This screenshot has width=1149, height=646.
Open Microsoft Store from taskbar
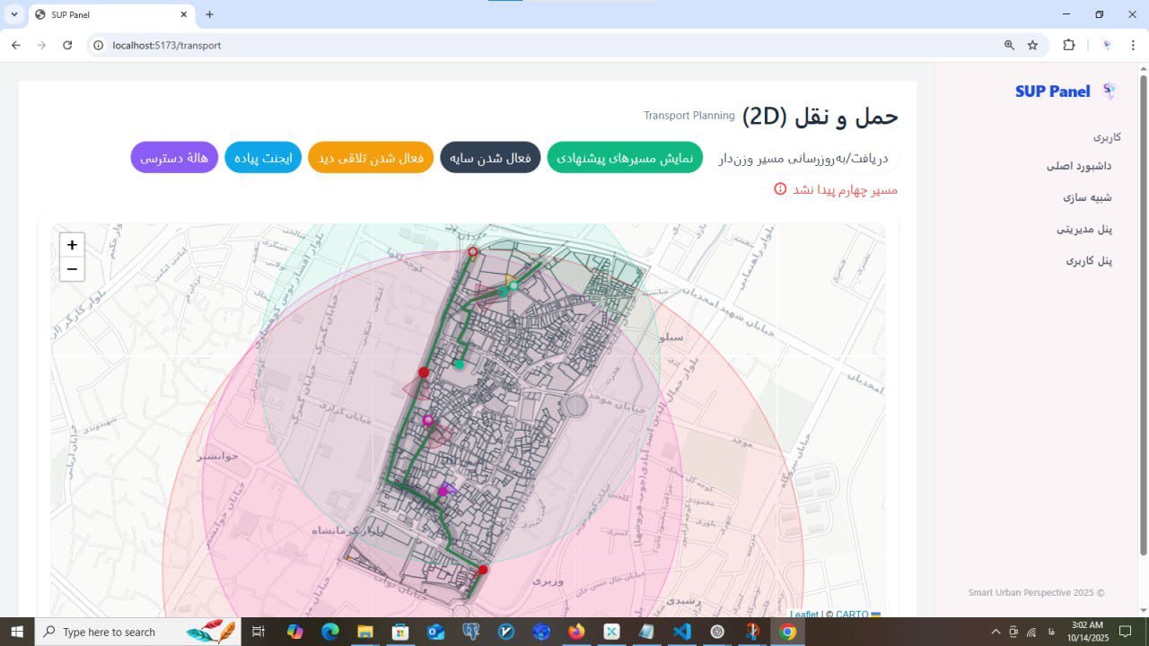400,632
